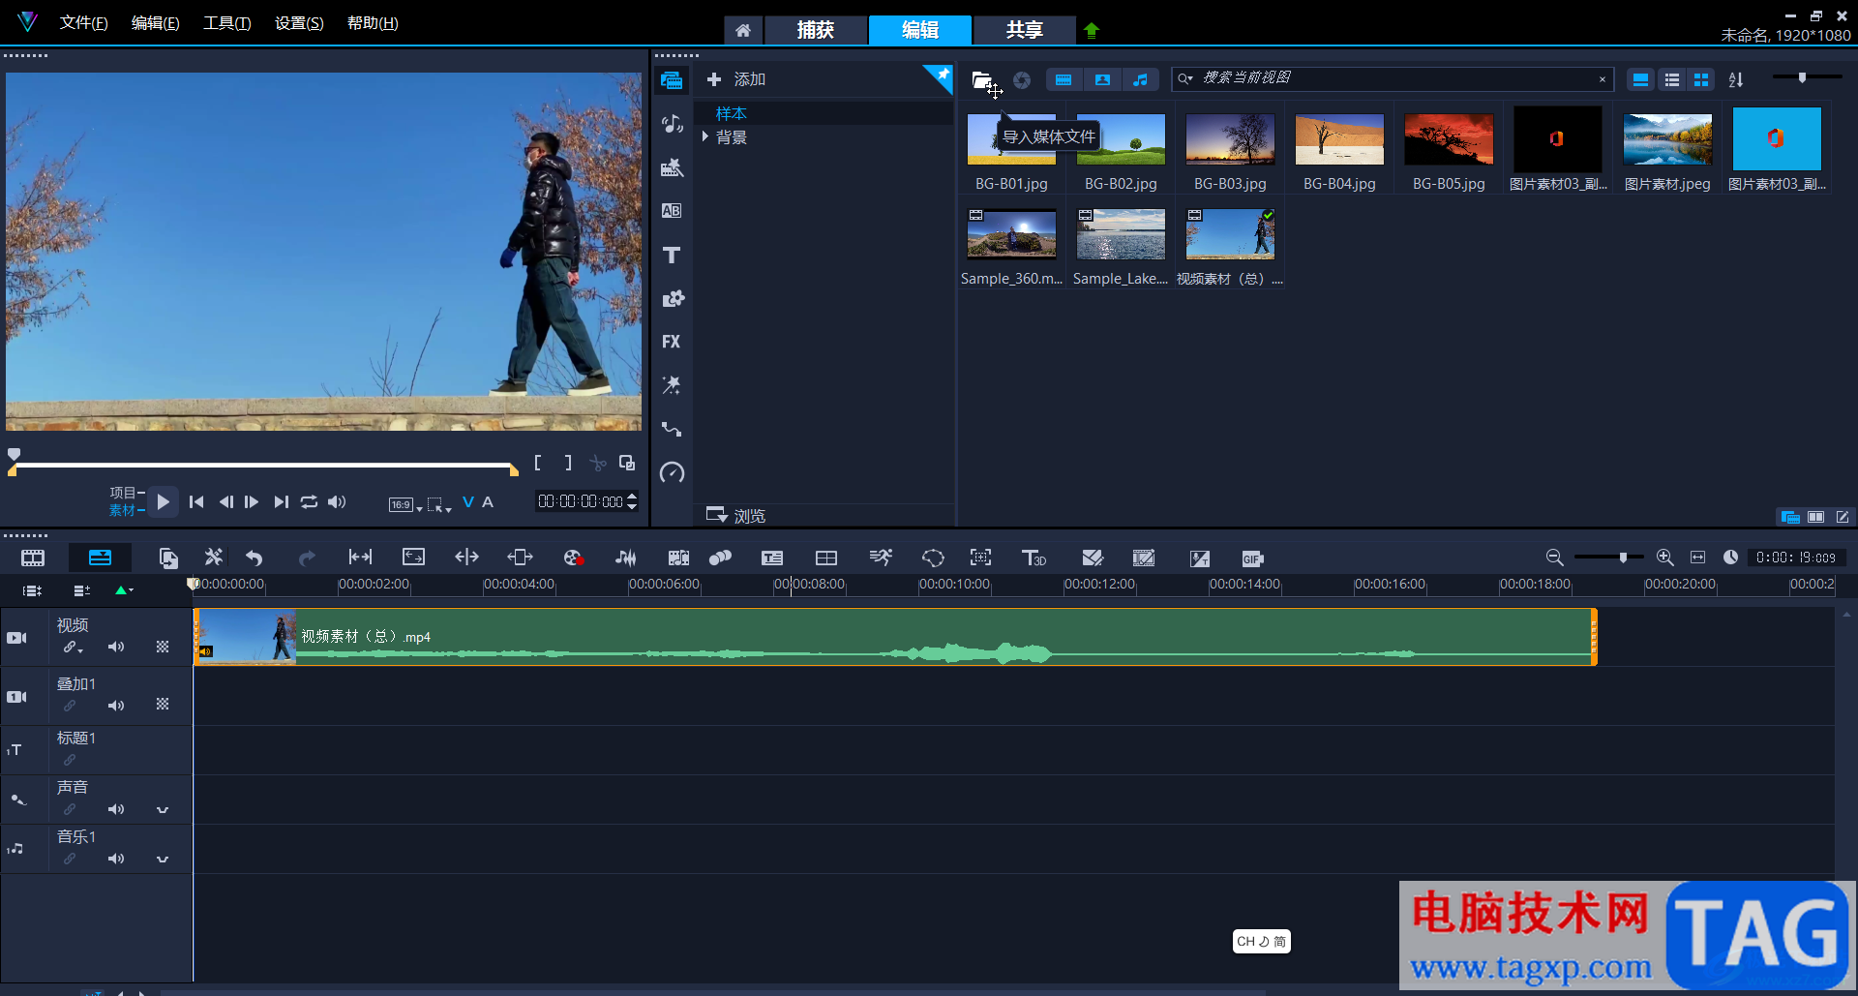Open the Multi-camera split screen icon

pyautogui.click(x=826, y=558)
